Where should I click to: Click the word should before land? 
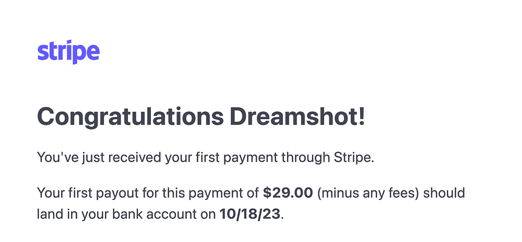point(444,193)
